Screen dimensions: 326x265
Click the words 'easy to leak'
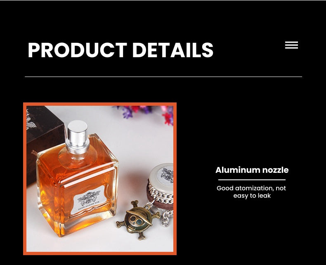tap(252, 196)
